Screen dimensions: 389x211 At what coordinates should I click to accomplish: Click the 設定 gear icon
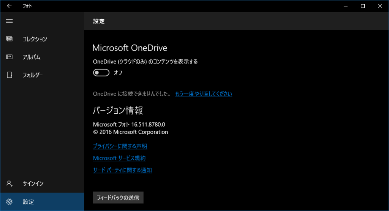coord(9,201)
